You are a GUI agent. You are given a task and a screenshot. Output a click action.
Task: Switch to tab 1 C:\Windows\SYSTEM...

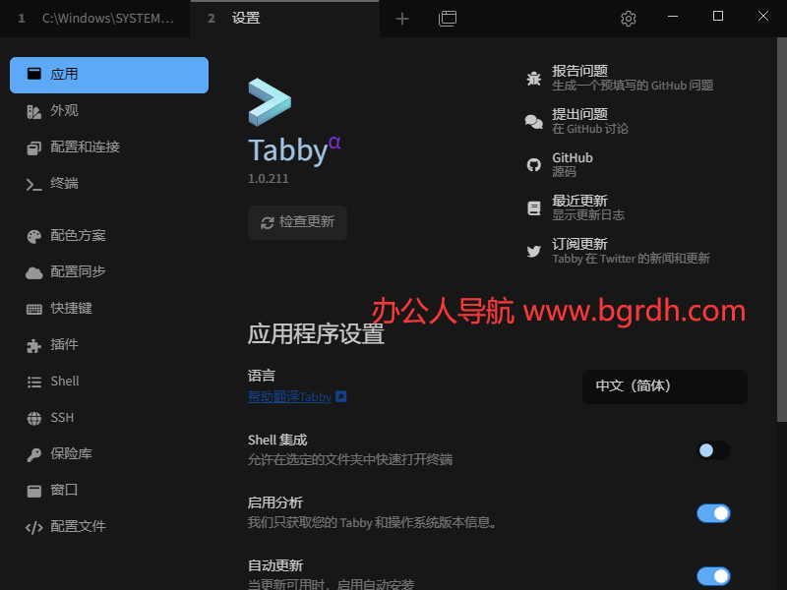tap(94, 19)
